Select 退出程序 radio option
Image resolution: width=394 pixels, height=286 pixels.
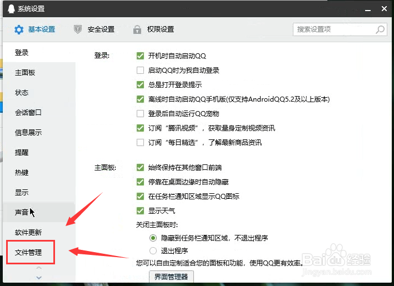153,250
